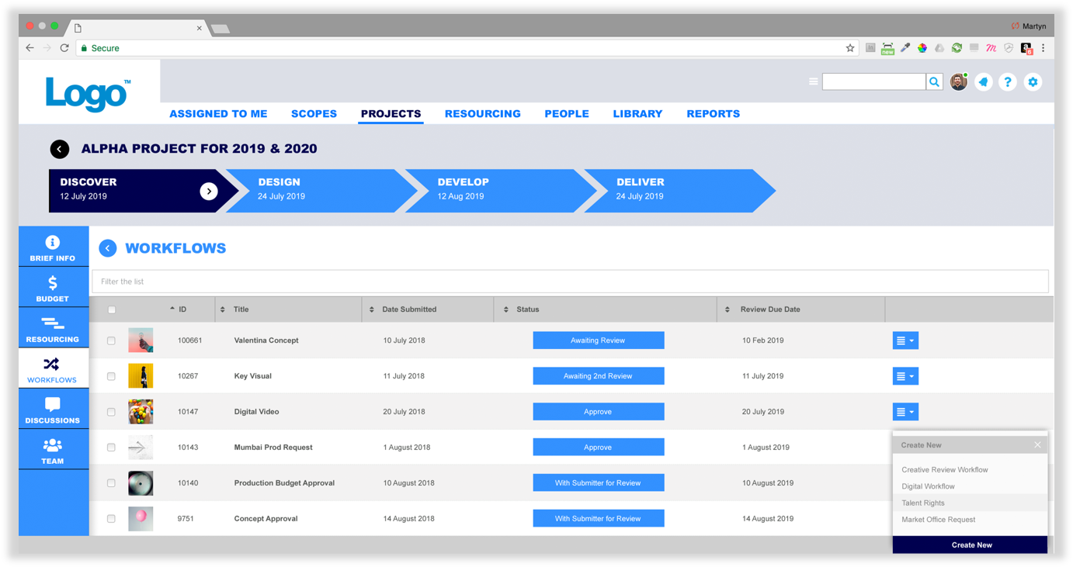This screenshot has width=1073, height=567.
Task: Select Talent Rights option
Action: click(970, 503)
